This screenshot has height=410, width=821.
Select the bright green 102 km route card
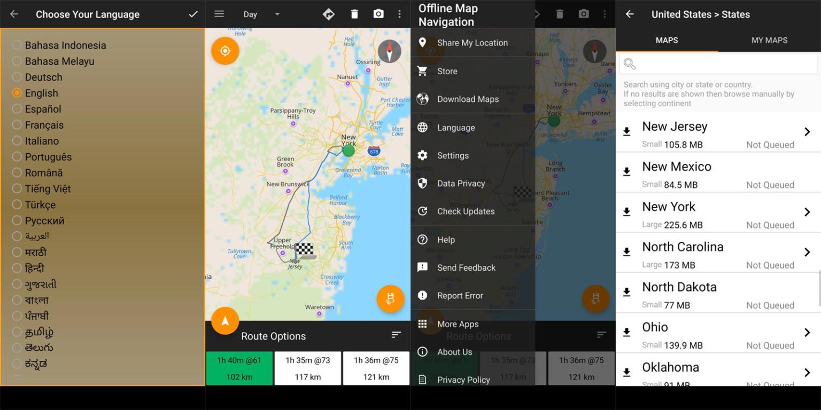[x=239, y=368]
